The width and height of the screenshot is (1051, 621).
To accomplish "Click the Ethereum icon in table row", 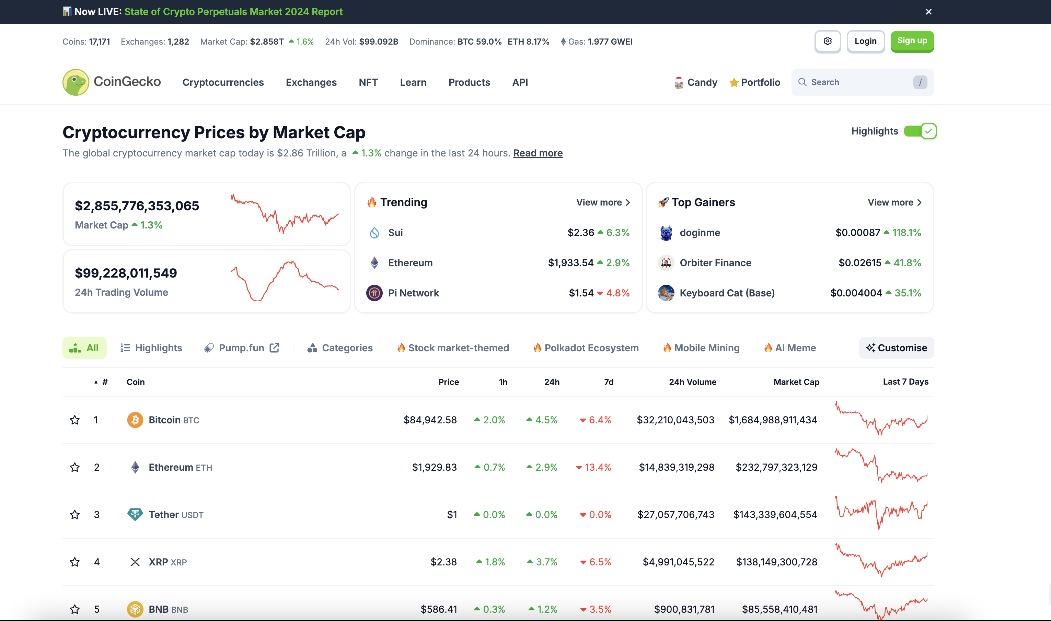I will [135, 467].
